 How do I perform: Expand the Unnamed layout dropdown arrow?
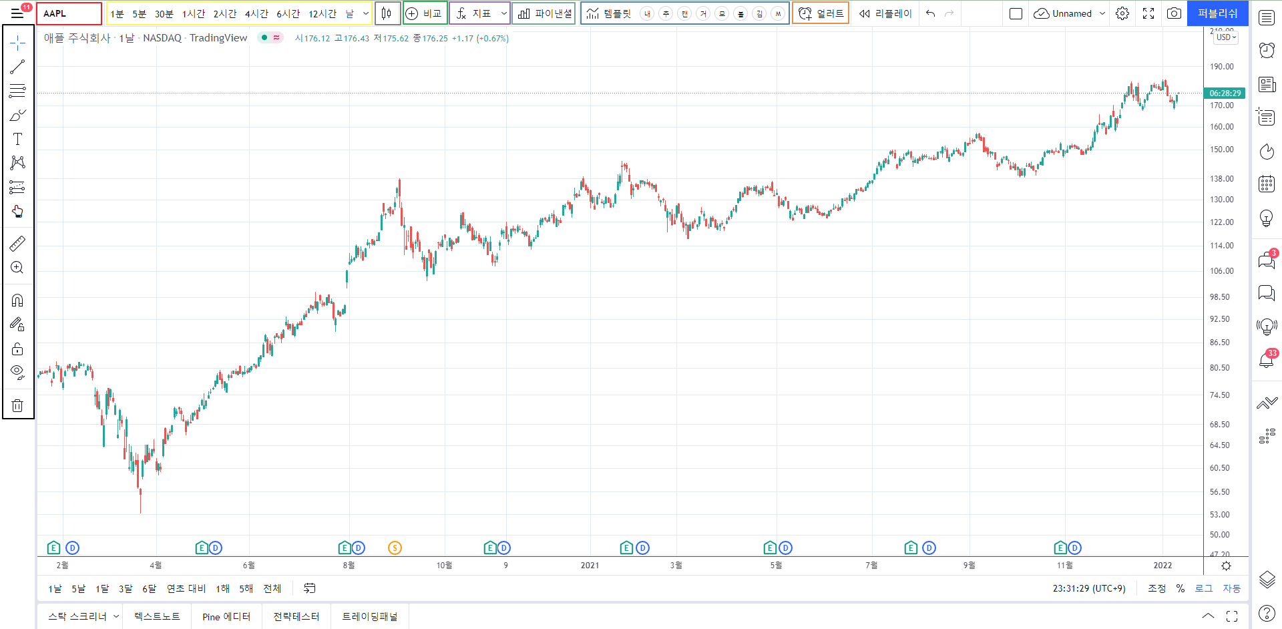tap(1102, 13)
